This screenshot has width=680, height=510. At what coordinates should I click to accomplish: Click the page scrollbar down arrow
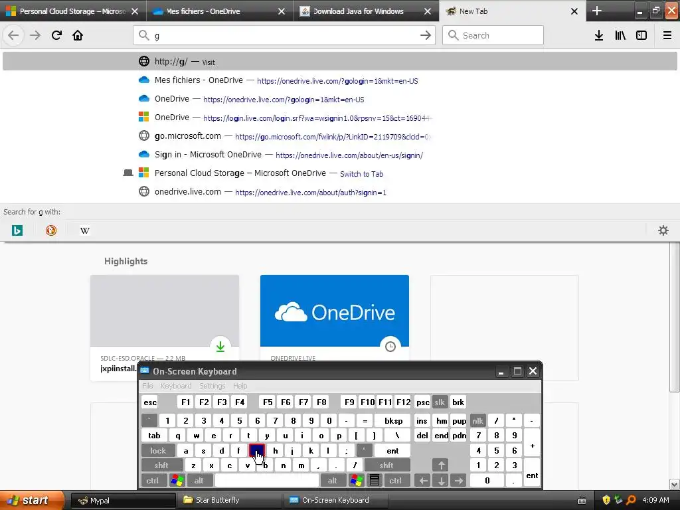(x=674, y=484)
